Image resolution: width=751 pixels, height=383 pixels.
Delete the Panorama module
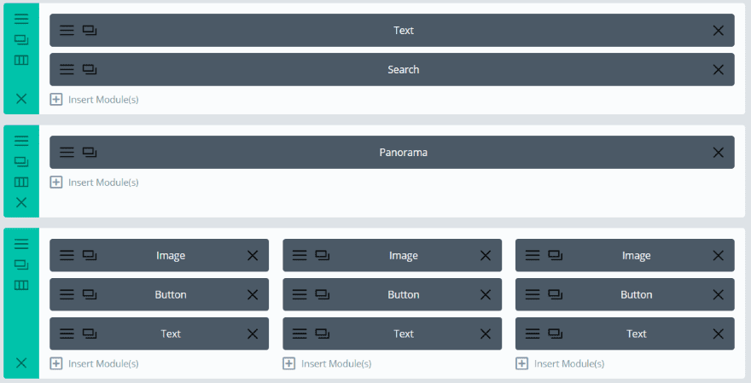718,153
